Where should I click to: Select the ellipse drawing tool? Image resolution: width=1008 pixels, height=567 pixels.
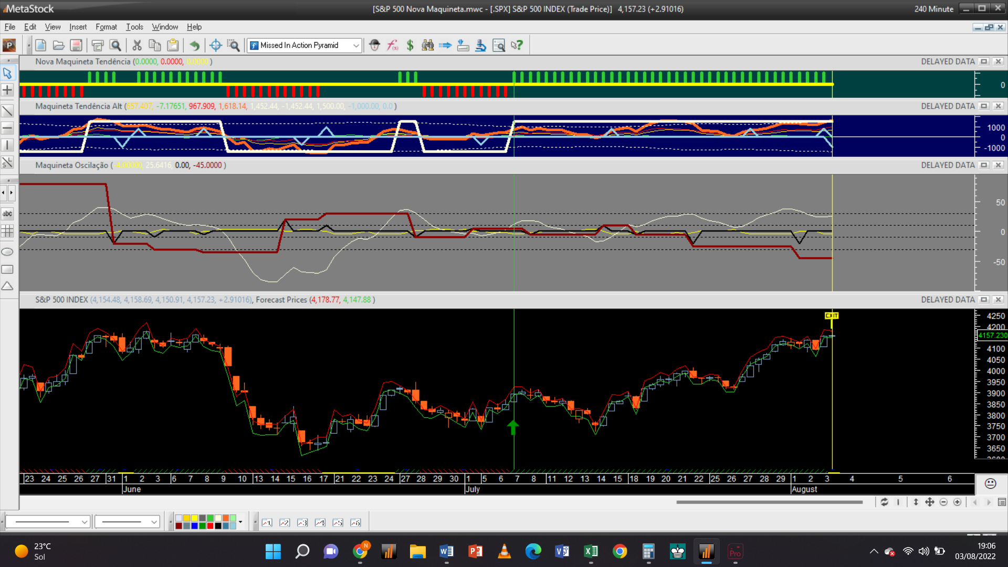[7, 252]
